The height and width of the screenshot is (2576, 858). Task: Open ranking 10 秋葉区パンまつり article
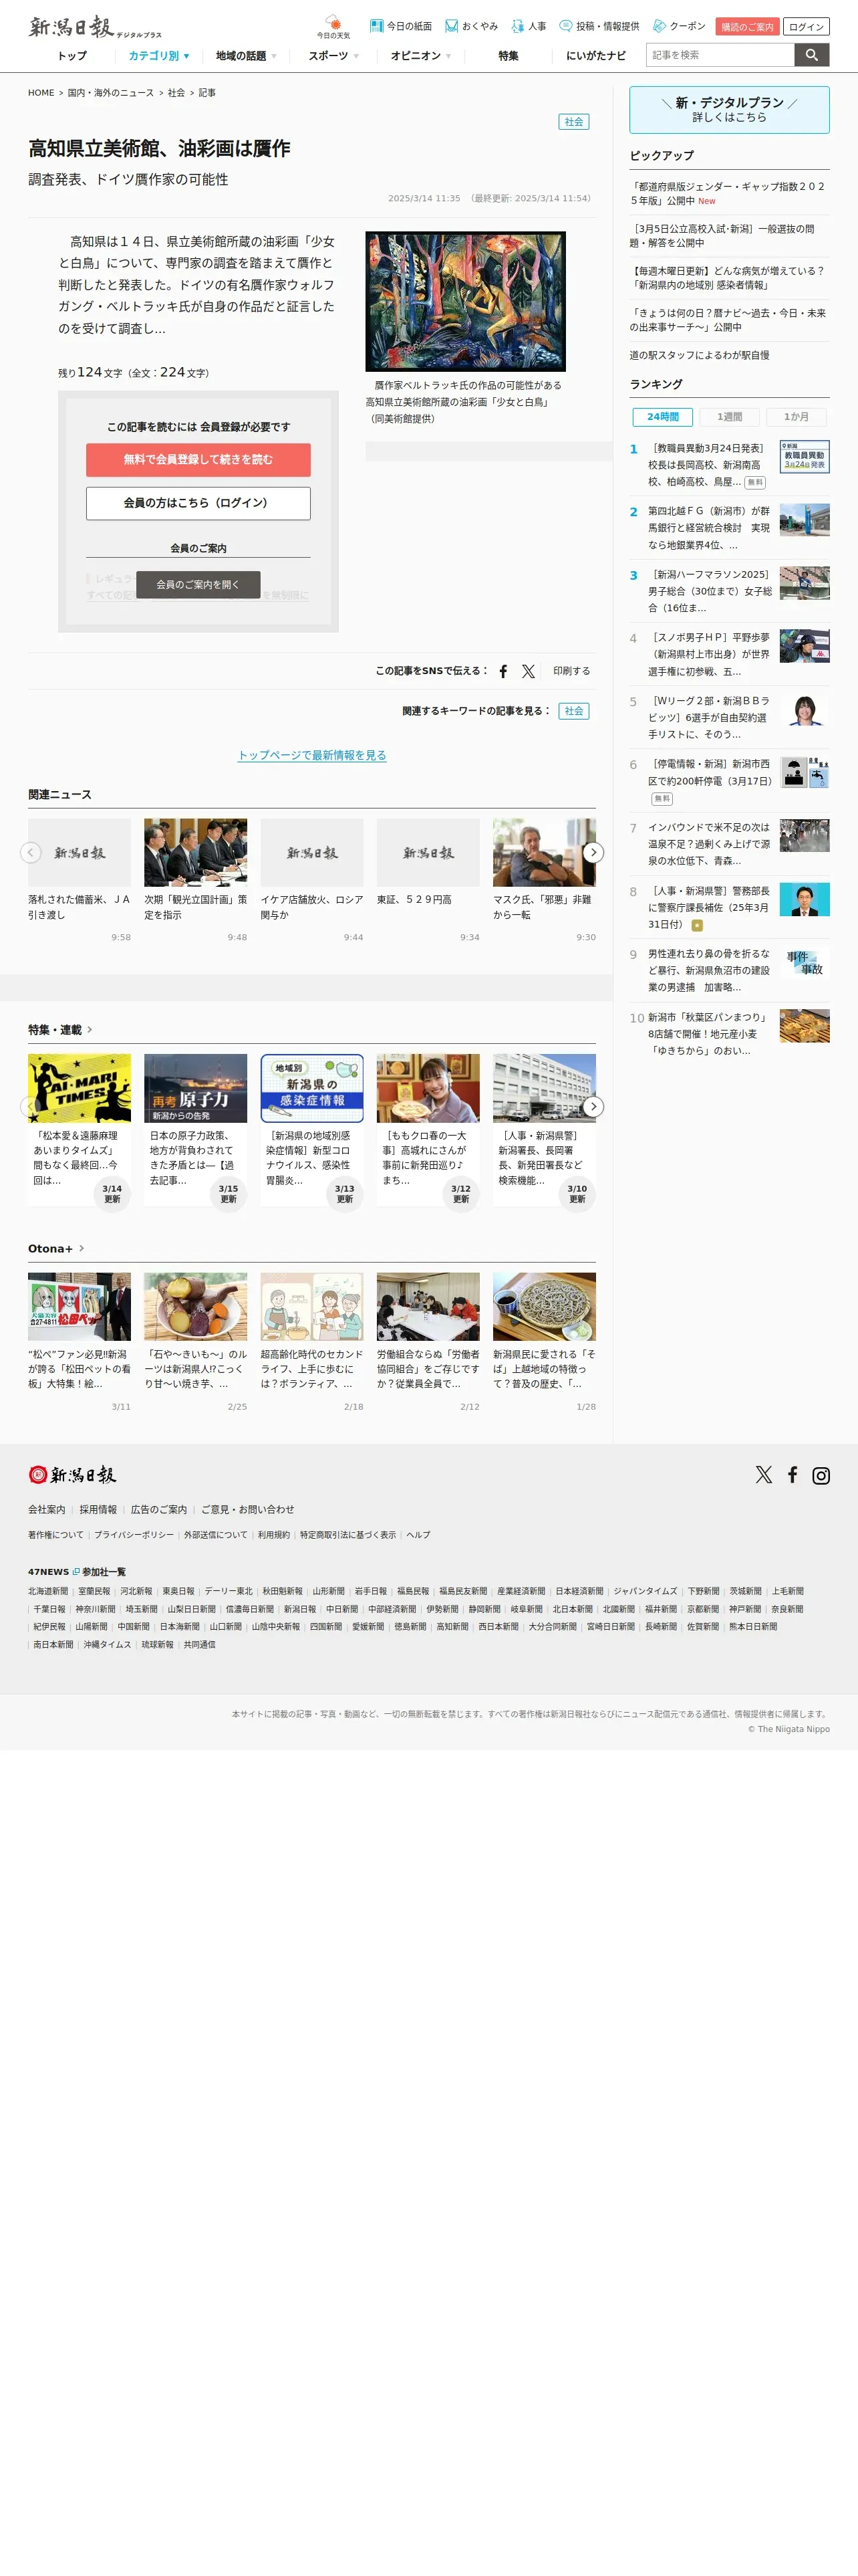click(x=729, y=1034)
